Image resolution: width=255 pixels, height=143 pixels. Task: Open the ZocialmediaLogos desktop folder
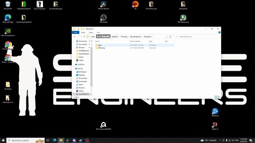56,5
